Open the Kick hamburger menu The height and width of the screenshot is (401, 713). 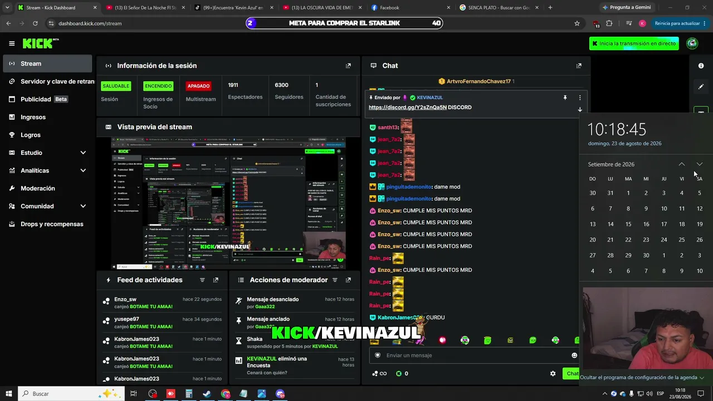click(x=12, y=43)
